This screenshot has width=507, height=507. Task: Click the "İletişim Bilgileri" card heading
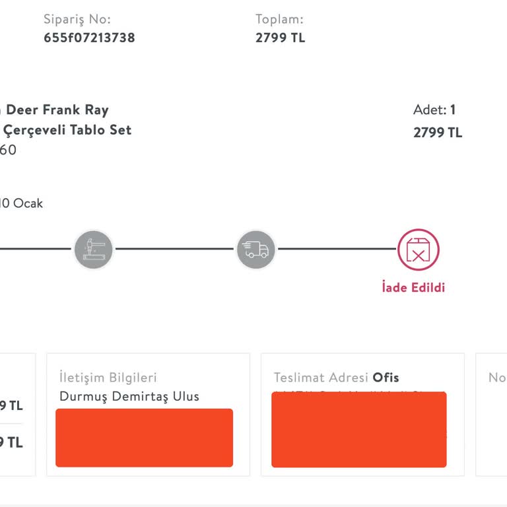108,378
